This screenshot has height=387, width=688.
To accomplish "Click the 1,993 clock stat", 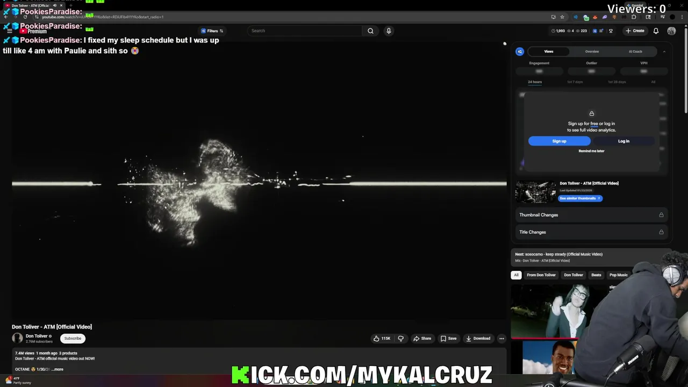I will 558,31.
